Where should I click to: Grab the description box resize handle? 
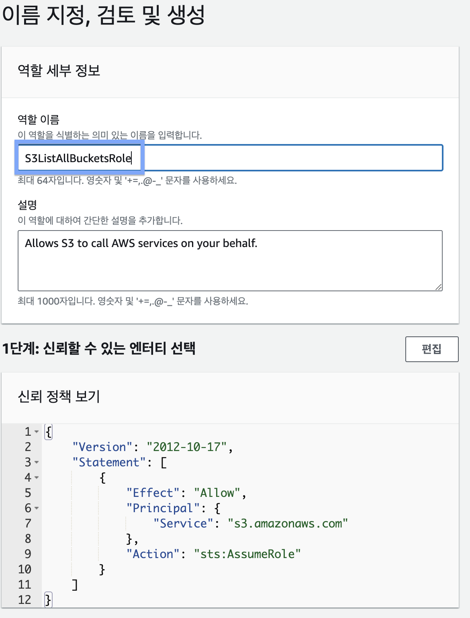438,287
